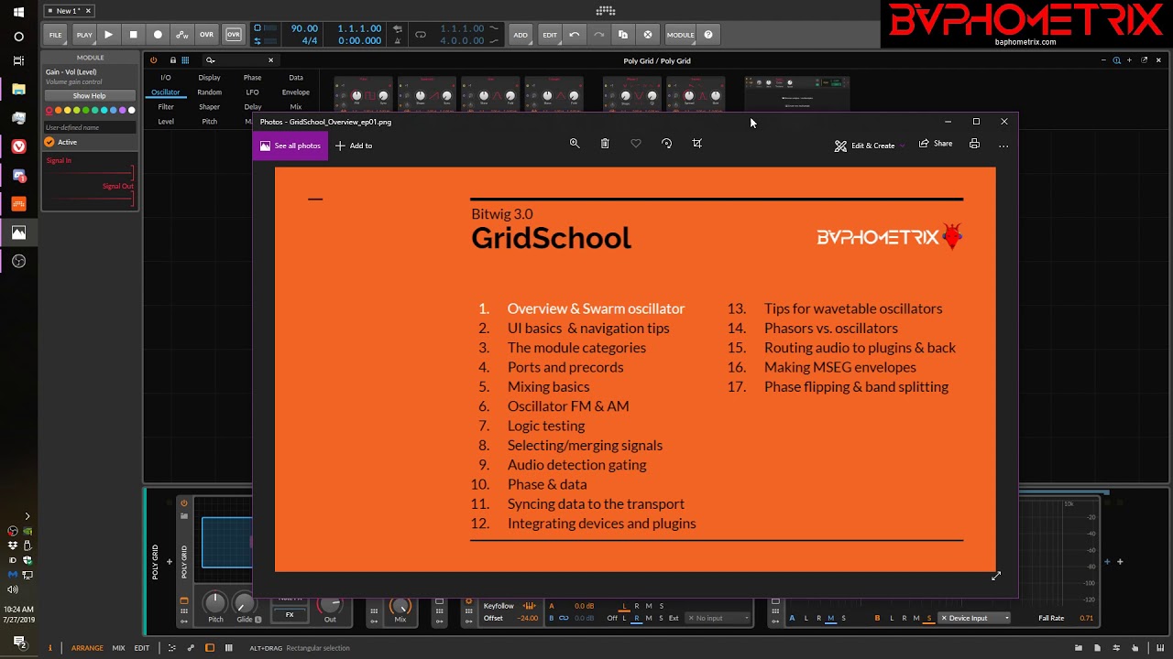Open the OBS Studio taskbar icon
This screenshot has width=1173, height=659.
click(18, 261)
